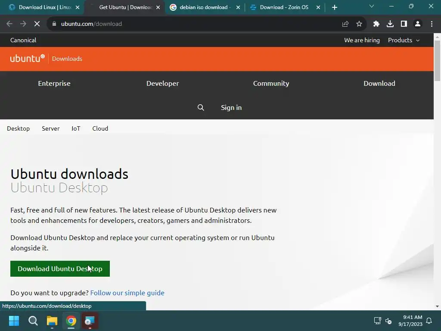Click the Chrome taskbar icon
Screen dimensions: 441x331
point(71,321)
